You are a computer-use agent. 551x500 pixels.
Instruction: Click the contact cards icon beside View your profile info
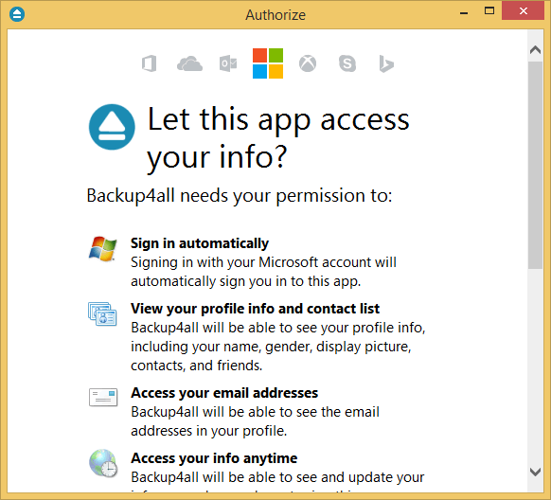click(102, 313)
